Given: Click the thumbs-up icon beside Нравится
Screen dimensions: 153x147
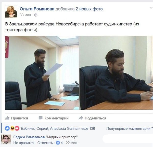Looking at the screenshot, I should (7, 118).
